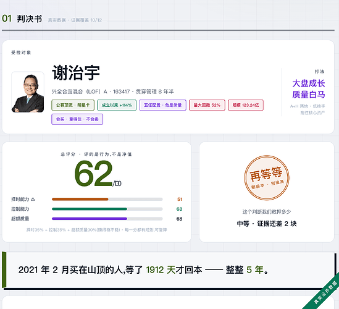Click the large 62 total score
The height and width of the screenshot is (309, 339).
pyautogui.click(x=93, y=173)
